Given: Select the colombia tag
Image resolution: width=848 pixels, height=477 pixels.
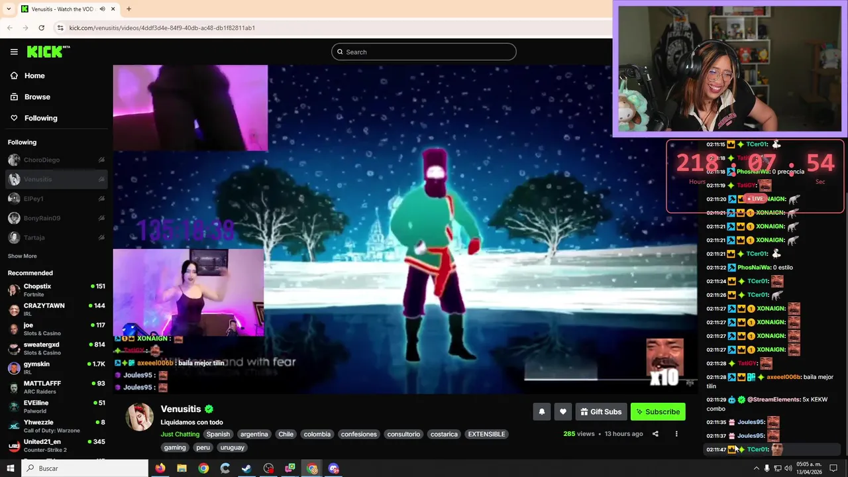Looking at the screenshot, I should [317, 434].
